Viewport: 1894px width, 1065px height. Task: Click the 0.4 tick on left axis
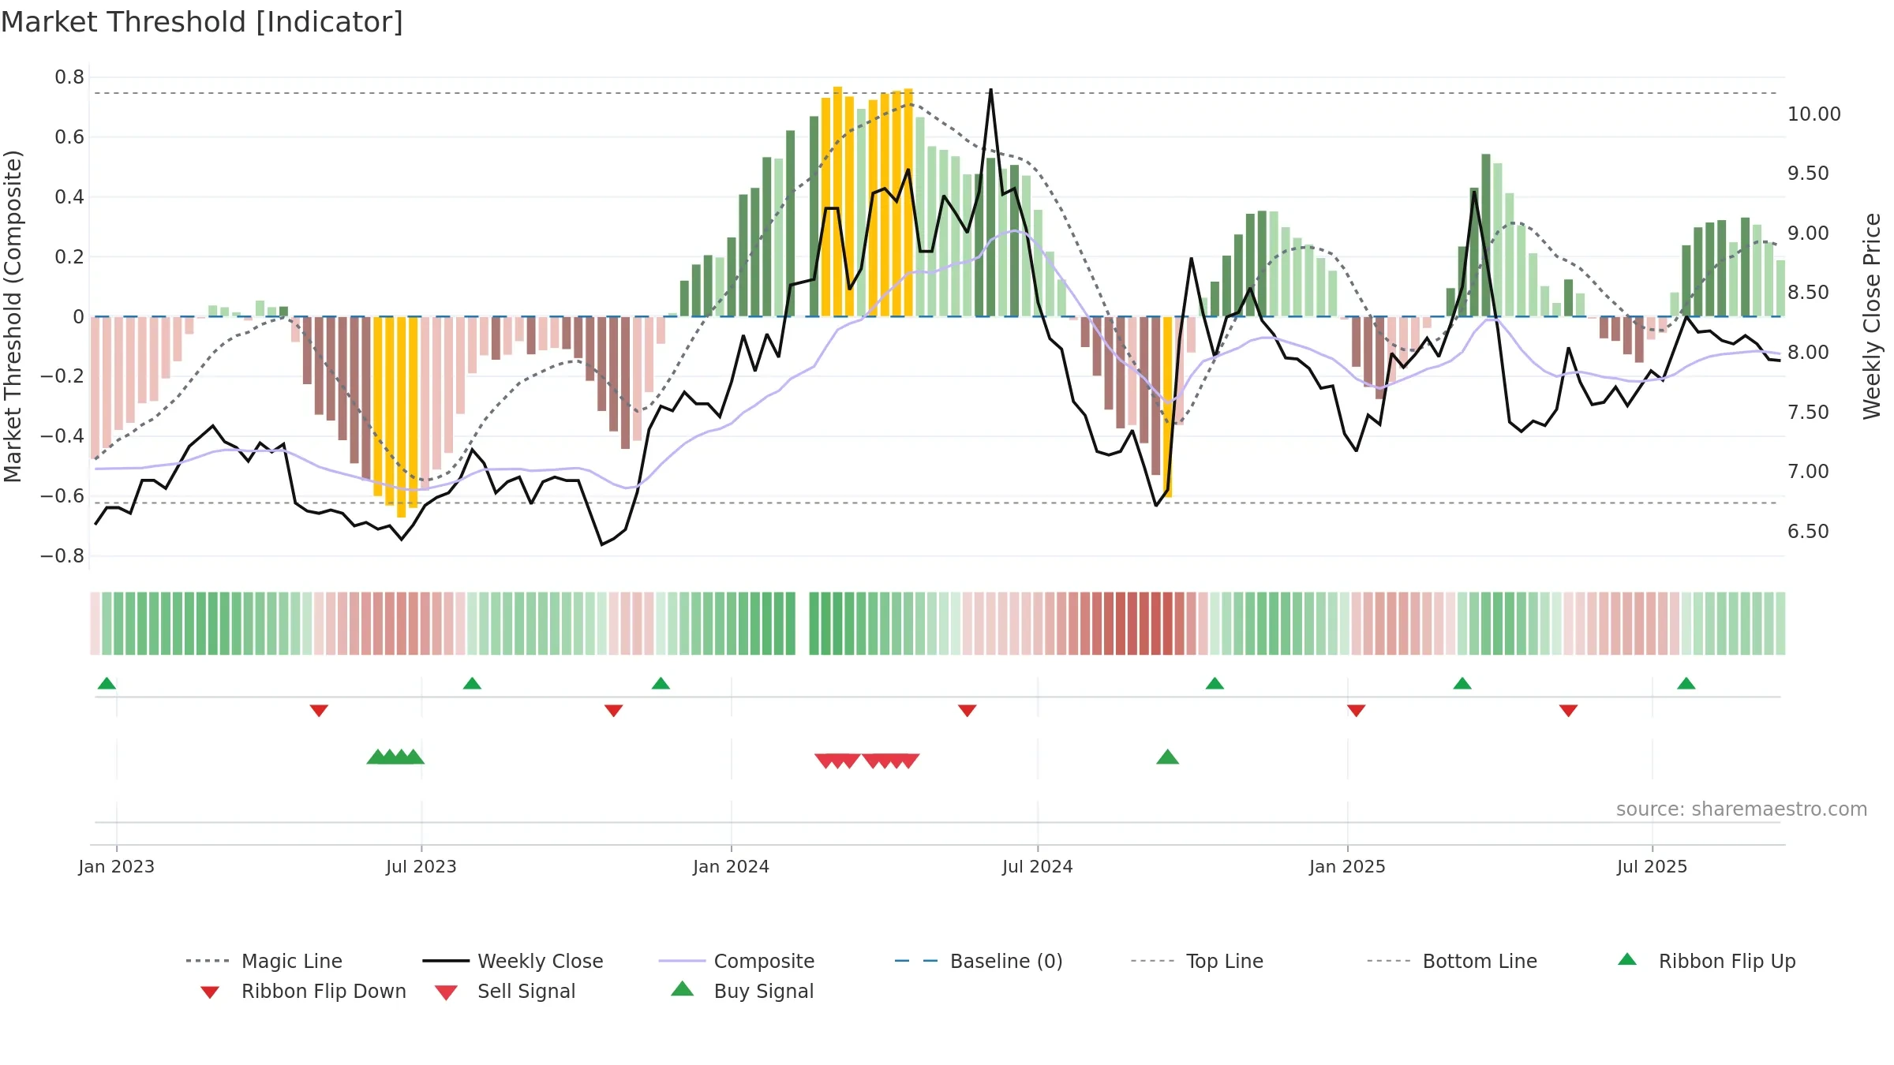point(69,197)
